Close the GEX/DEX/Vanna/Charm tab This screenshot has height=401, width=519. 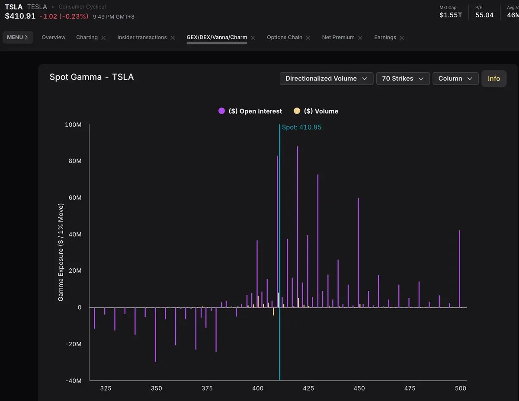tap(253, 38)
